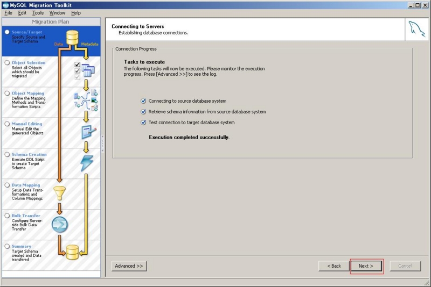Click the Object Mapping step title
The image size is (431, 287).
click(x=28, y=94)
